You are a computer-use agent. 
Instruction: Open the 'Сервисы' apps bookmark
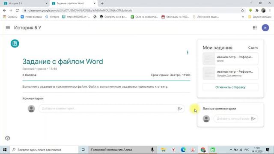(10, 17)
